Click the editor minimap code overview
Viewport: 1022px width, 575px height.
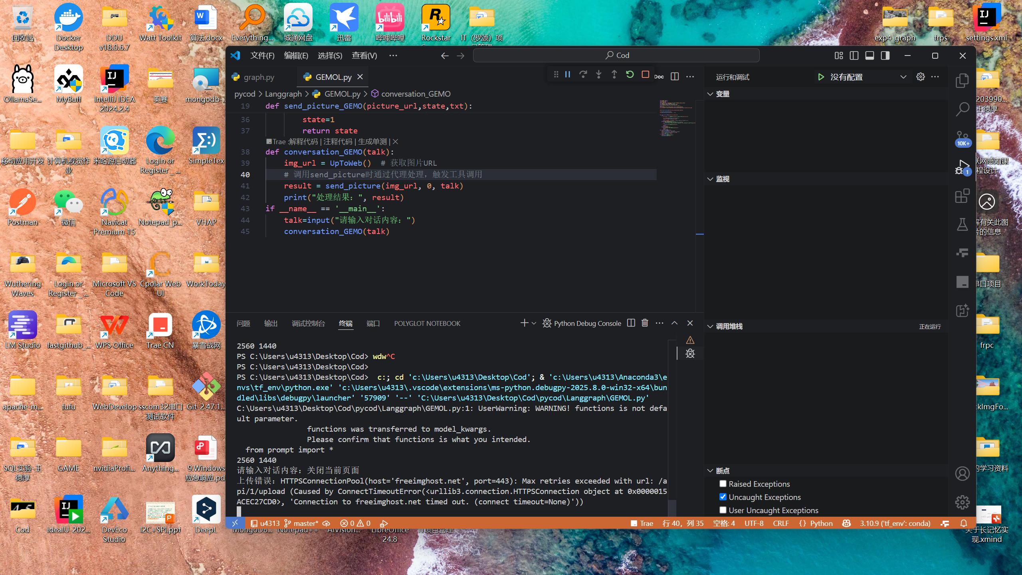click(677, 118)
